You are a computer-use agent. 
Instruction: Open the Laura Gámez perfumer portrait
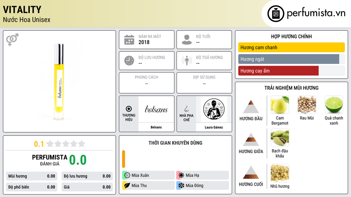214,109
